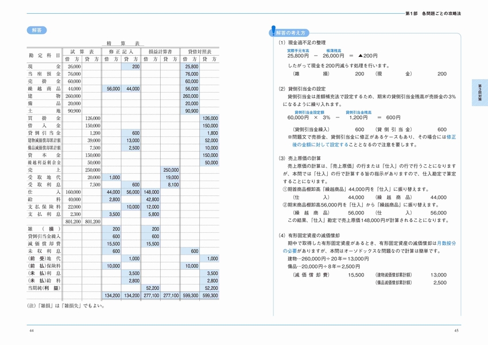This screenshot has height=345, width=488.
Task: Click the 未収利息 row label
Action: pyautogui.click(x=45, y=251)
